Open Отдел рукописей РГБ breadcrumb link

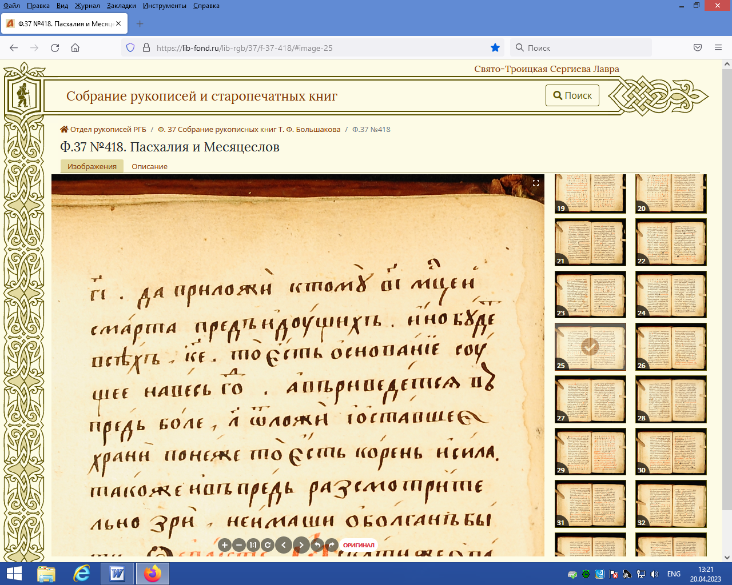108,130
